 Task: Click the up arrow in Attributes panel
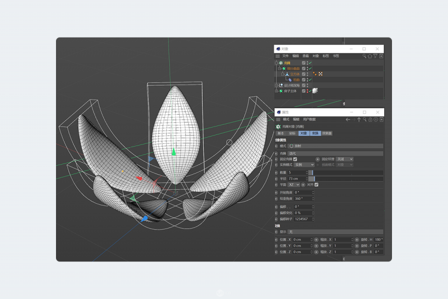(359, 119)
